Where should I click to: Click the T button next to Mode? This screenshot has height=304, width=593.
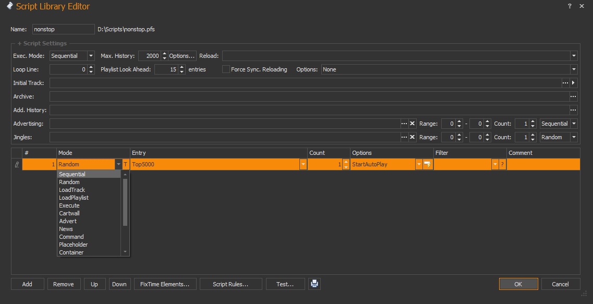point(126,164)
